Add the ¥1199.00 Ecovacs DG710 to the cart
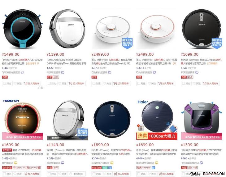 76,84
